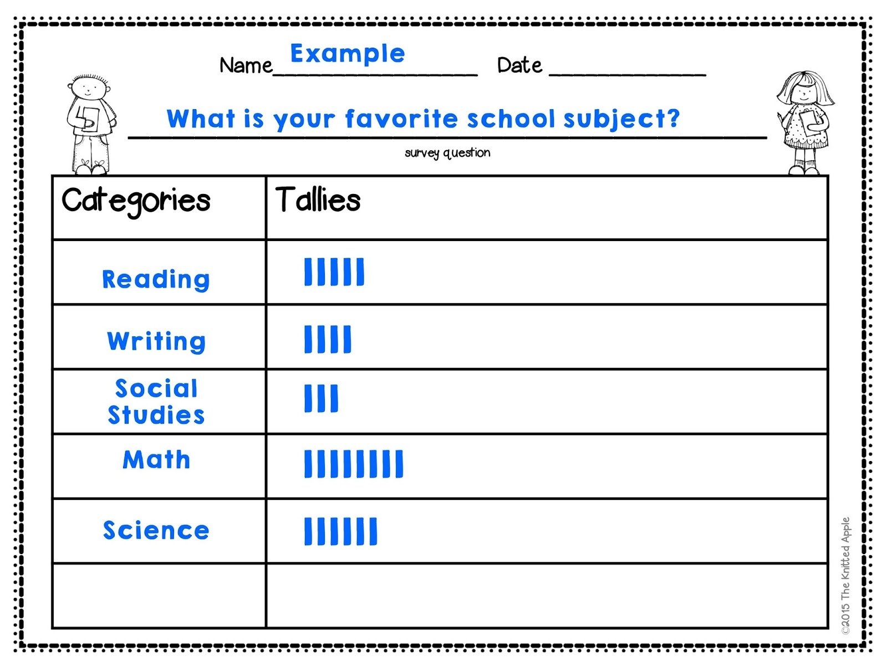
Task: Click the Knitted Apple copyright text
Action: [x=845, y=575]
